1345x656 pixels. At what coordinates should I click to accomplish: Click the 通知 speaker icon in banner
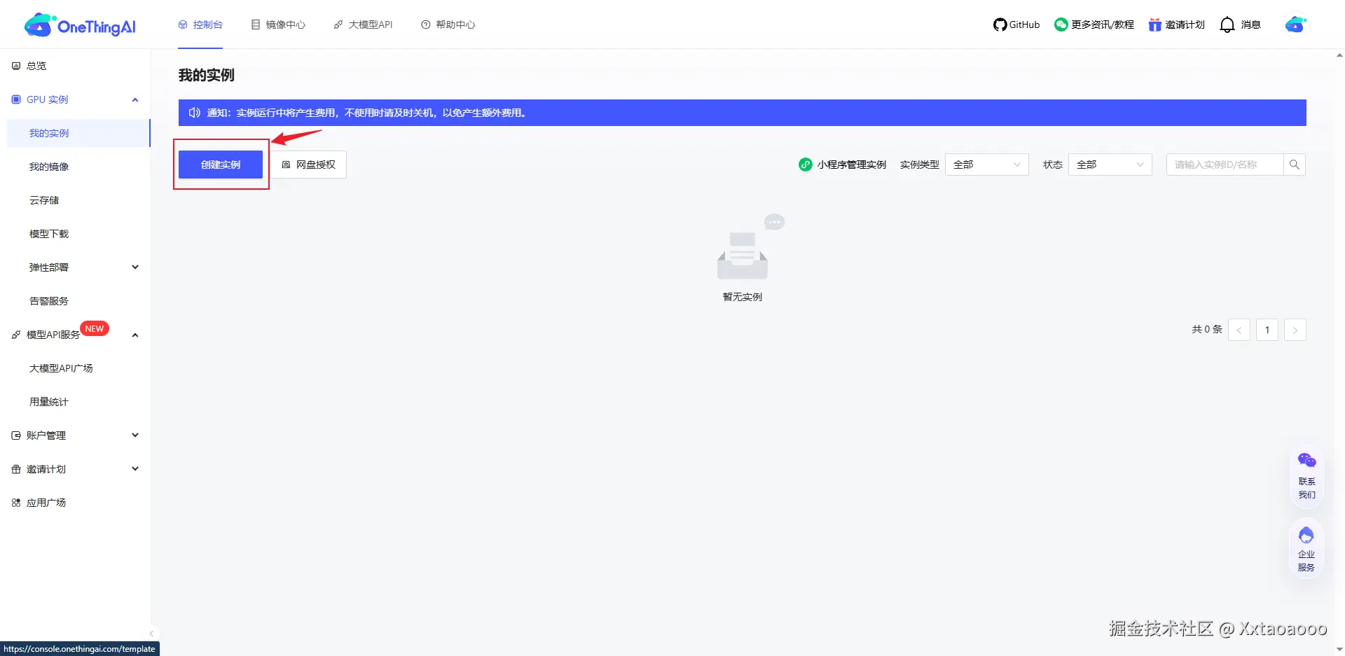click(x=195, y=113)
